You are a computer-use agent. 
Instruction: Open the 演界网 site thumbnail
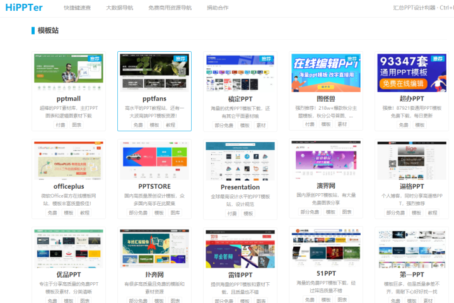pos(326,160)
